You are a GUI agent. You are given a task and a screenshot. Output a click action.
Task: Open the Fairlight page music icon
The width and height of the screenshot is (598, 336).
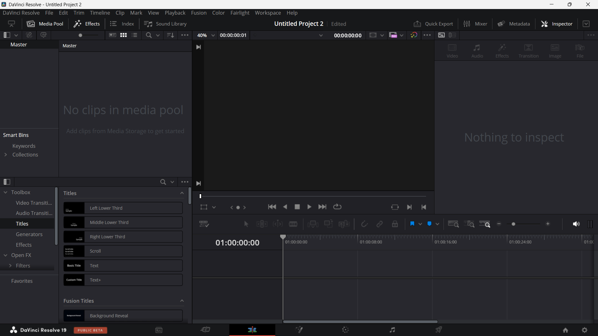pos(392,330)
